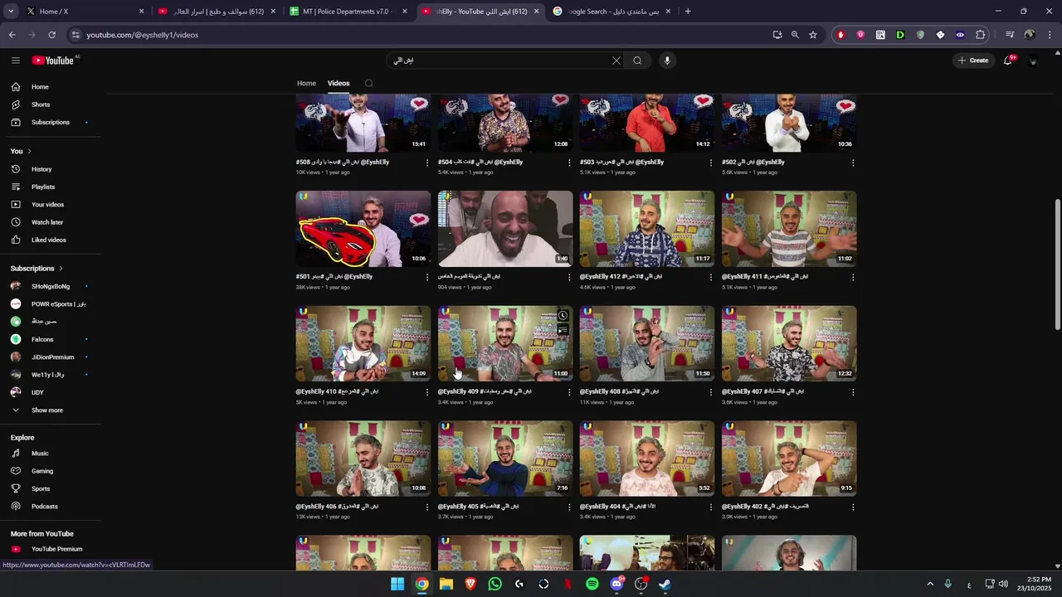Open Steam from the taskbar
This screenshot has width=1062, height=597.
coord(665,584)
